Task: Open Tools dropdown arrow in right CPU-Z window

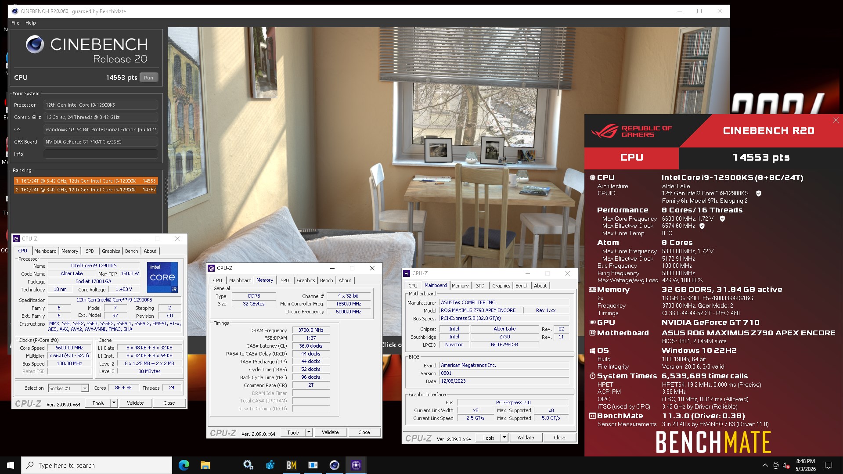Action: pyautogui.click(x=504, y=438)
